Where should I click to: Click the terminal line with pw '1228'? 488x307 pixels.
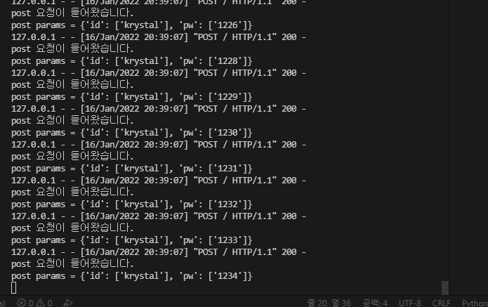(x=131, y=61)
